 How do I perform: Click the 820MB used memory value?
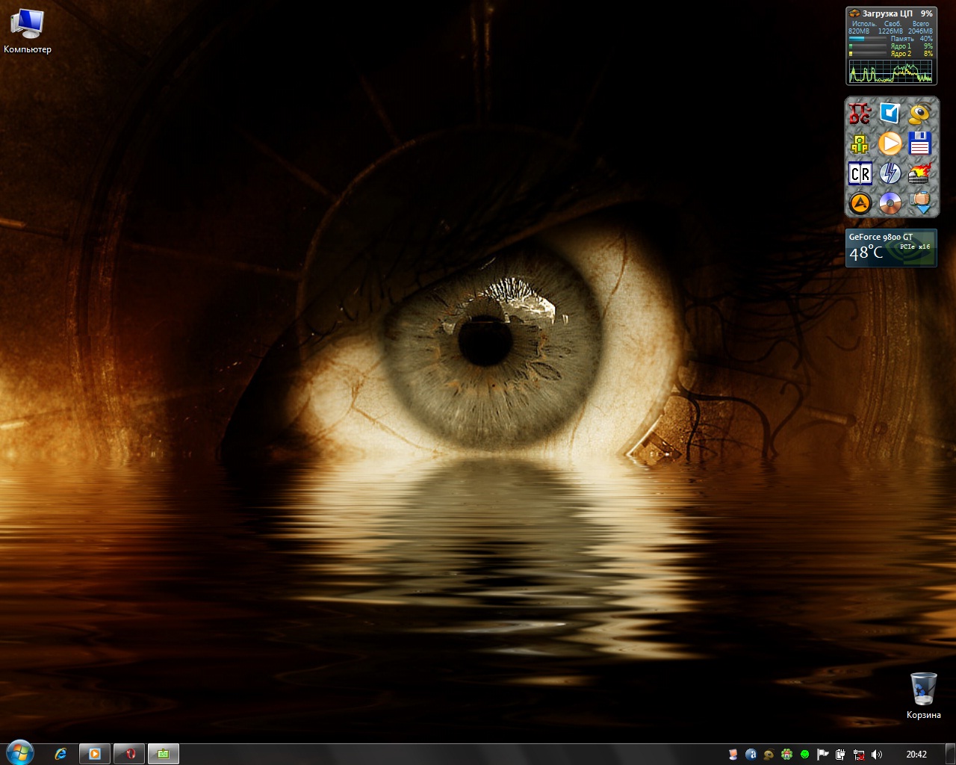[859, 31]
